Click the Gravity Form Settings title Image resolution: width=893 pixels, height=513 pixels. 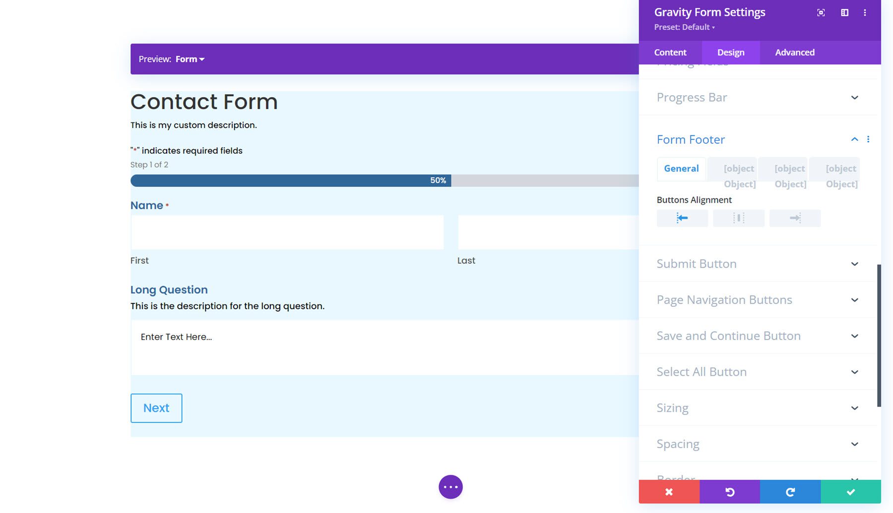(709, 12)
